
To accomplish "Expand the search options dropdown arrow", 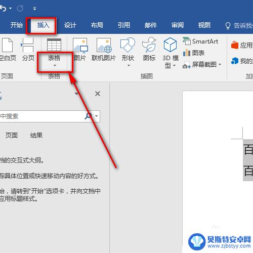I will (x=96, y=116).
